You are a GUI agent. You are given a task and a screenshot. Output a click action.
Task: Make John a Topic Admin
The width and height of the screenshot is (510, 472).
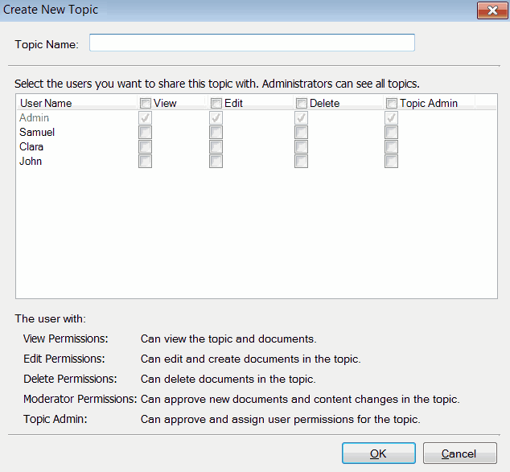(392, 162)
